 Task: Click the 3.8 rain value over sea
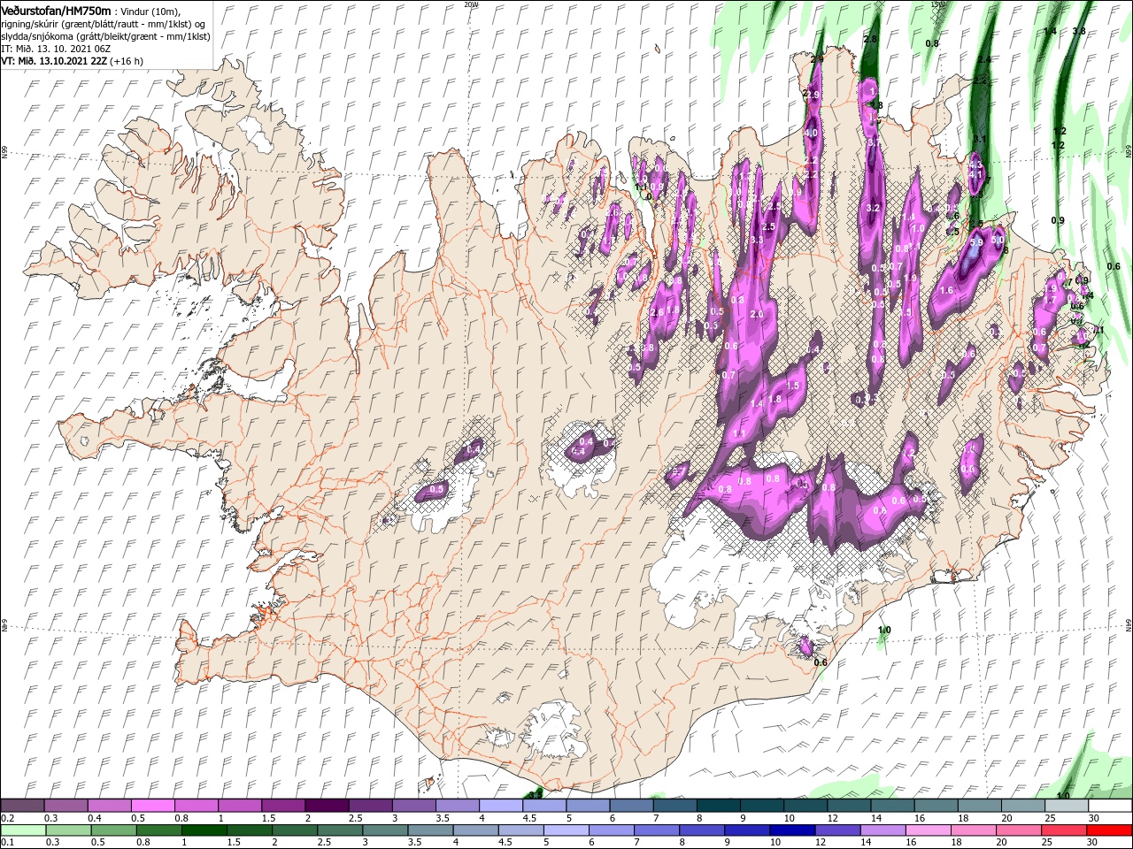point(1079,31)
